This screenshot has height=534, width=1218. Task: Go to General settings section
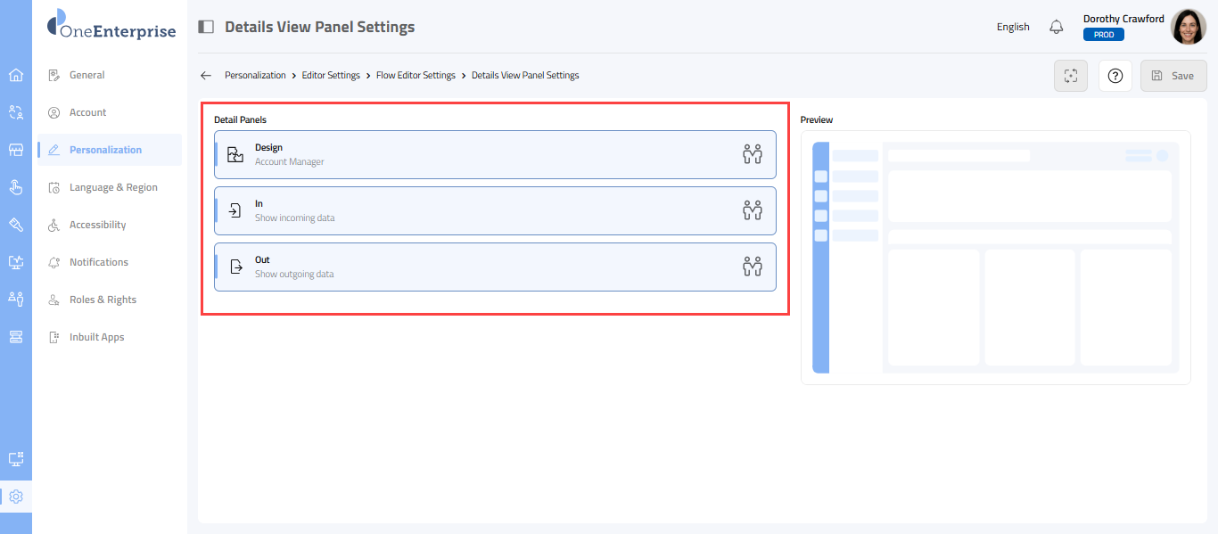coord(87,75)
